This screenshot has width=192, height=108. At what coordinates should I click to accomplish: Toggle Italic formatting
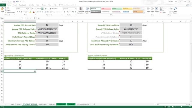tap(19, 12)
